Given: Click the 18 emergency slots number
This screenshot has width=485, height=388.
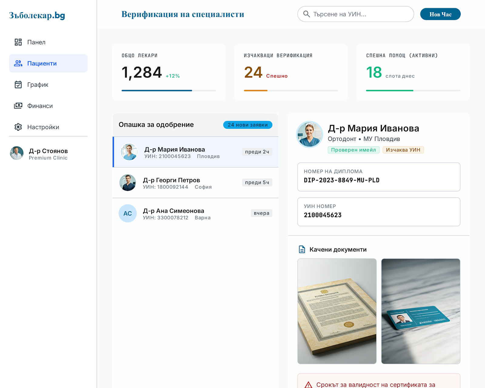Looking at the screenshot, I should [x=374, y=73].
